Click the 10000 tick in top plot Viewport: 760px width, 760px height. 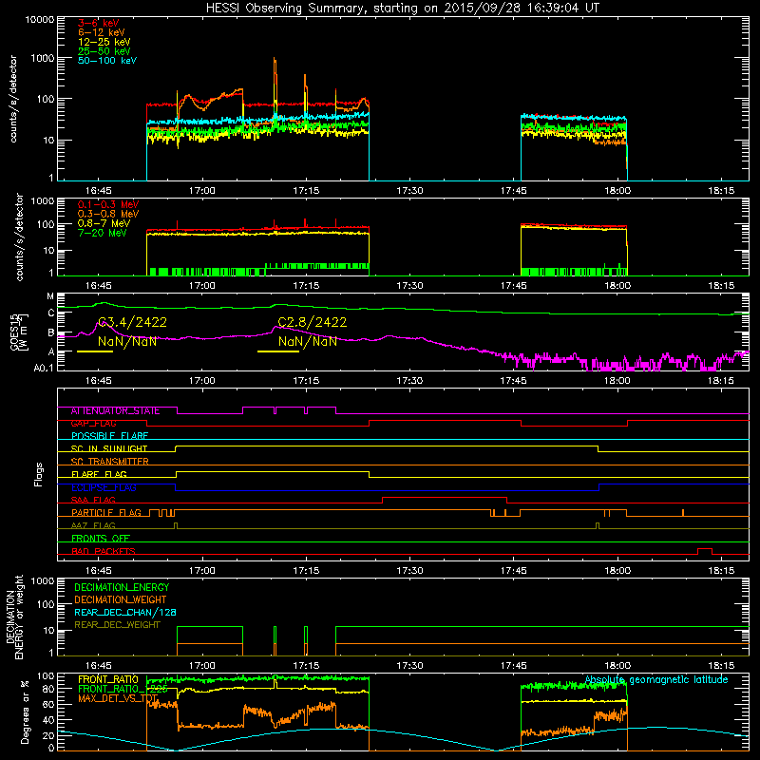(39, 19)
